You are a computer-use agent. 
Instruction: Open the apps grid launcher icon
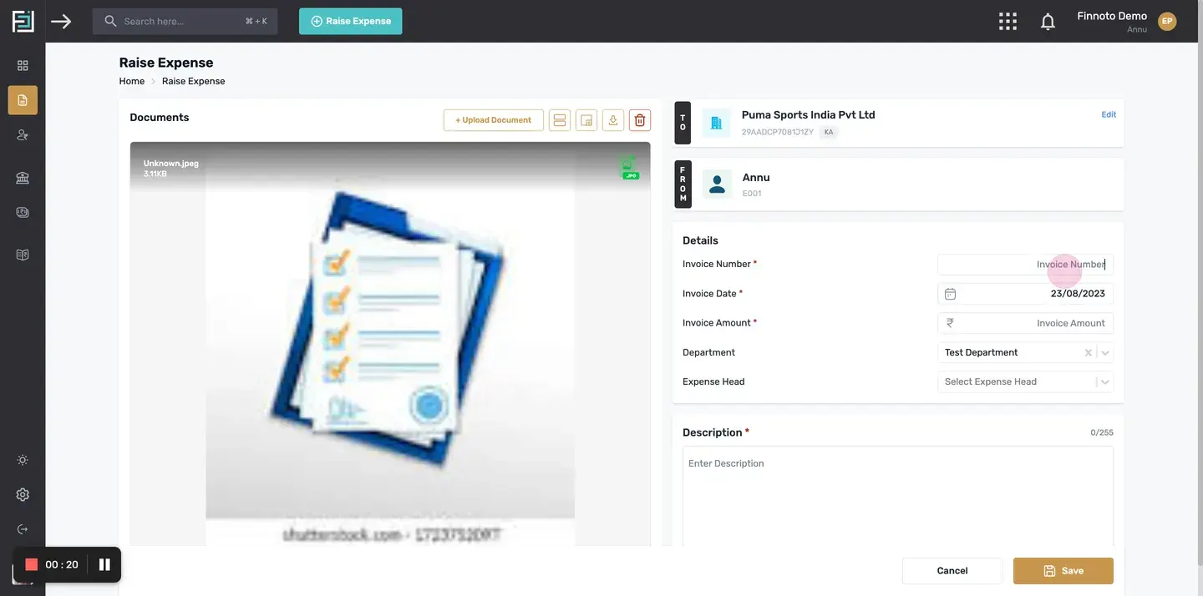coord(1008,22)
